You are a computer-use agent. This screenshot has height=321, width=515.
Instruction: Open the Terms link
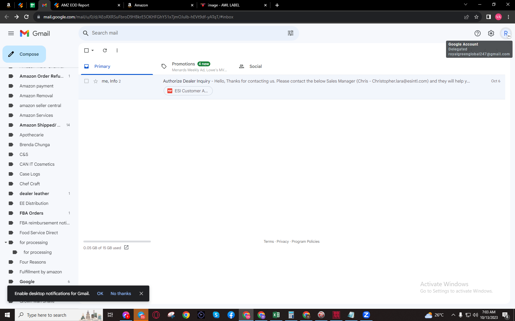[x=269, y=242]
